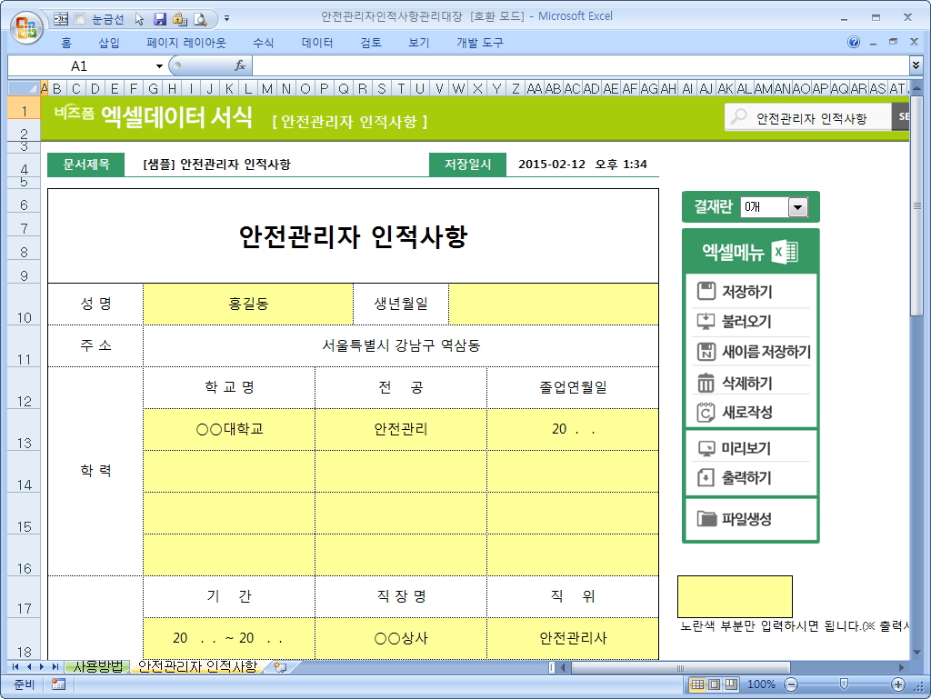Screen dimensions: 931x699
Task: Switch to the 사용방법 sheet tab
Action: pos(97,667)
